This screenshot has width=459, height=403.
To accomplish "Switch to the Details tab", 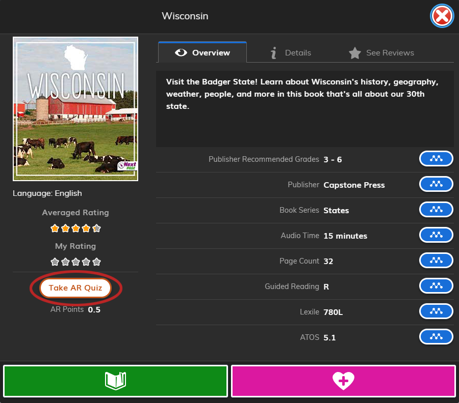I will click(x=290, y=52).
